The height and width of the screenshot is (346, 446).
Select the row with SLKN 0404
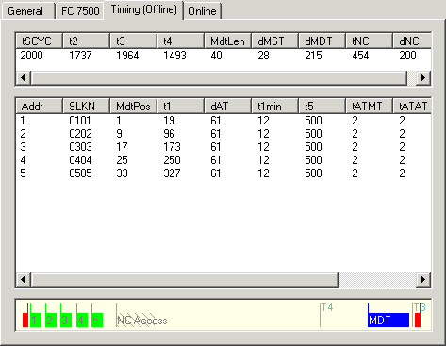223,160
